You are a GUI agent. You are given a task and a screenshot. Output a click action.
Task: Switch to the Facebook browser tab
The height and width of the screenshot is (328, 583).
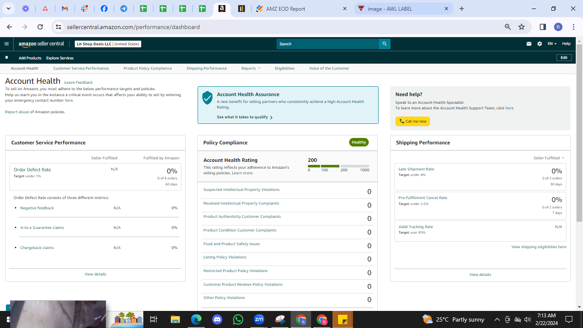pyautogui.click(x=104, y=9)
